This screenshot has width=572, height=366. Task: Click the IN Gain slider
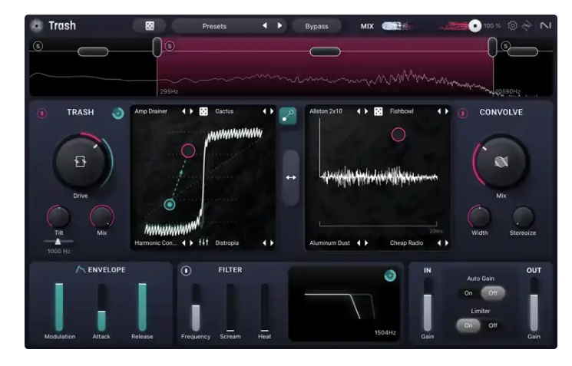427,305
